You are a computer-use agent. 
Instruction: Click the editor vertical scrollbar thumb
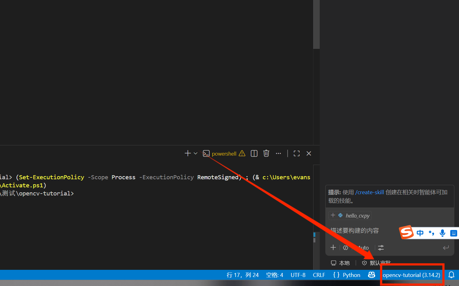[x=316, y=24]
